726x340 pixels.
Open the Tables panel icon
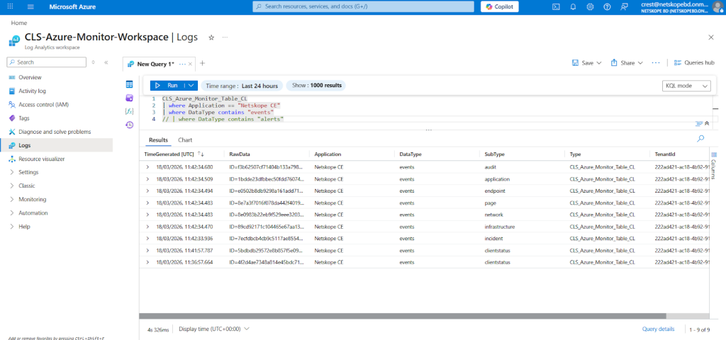click(129, 84)
